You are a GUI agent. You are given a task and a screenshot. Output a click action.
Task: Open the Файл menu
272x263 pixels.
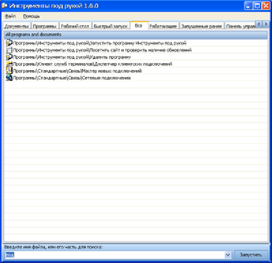point(10,16)
